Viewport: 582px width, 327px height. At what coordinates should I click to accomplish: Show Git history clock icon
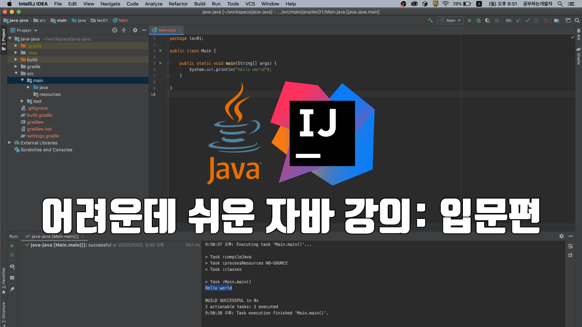coord(536,20)
